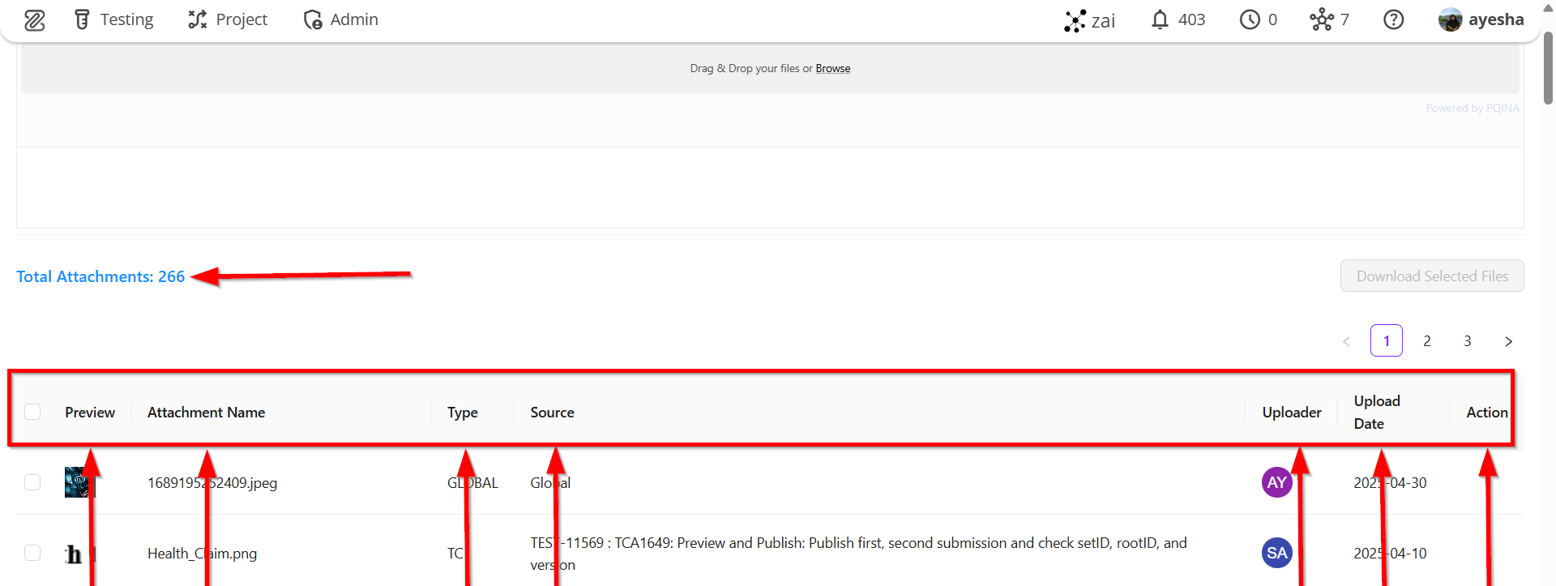Viewport: 1556px width, 586px height.
Task: Open the Testing menu
Action: pyautogui.click(x=113, y=19)
